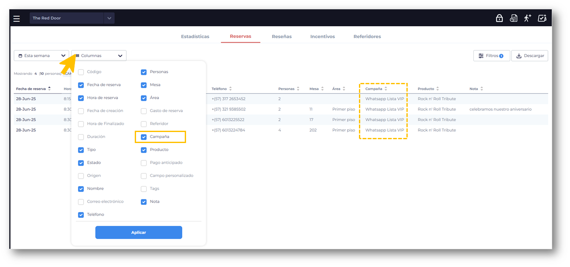570x267 pixels.
Task: Sort the Teléfono column
Action: pyautogui.click(x=231, y=89)
